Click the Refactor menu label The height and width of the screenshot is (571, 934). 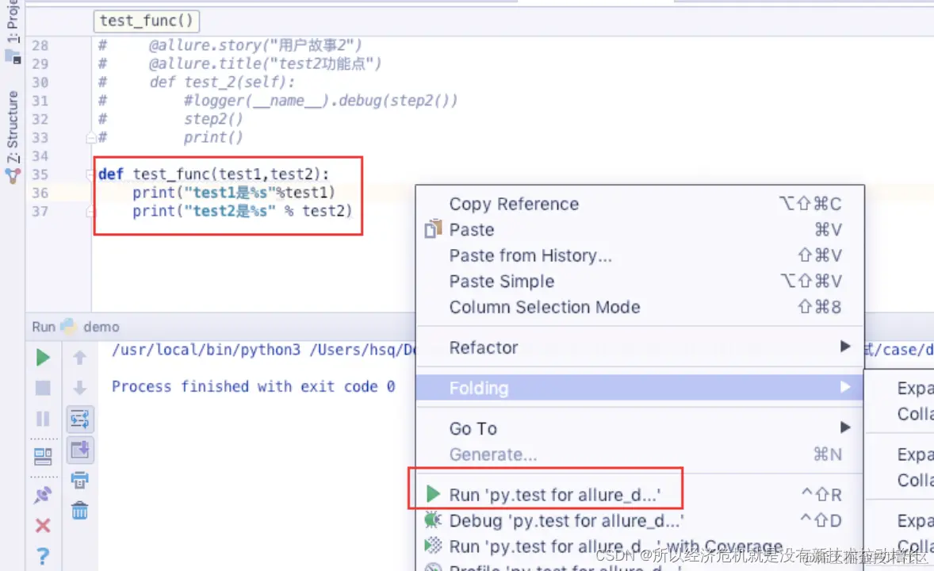click(483, 347)
